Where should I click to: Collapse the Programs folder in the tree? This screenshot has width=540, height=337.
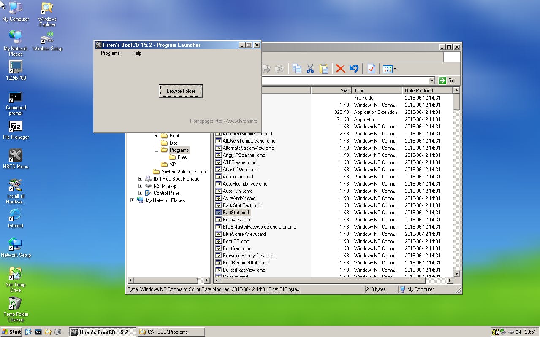coord(156,150)
